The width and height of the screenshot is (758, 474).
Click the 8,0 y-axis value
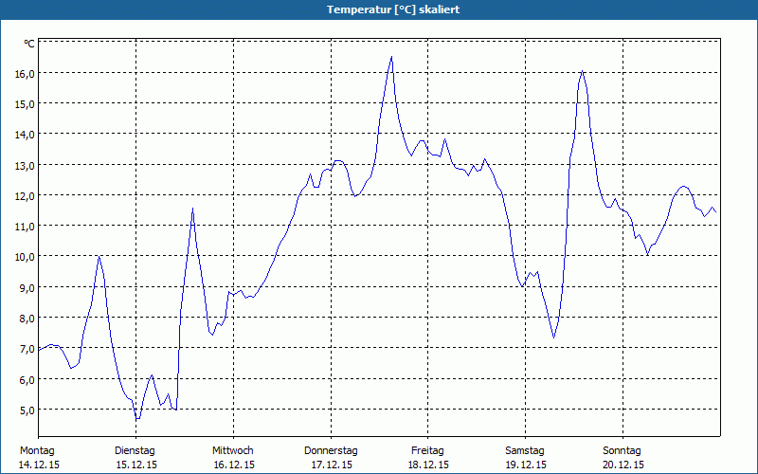27,319
